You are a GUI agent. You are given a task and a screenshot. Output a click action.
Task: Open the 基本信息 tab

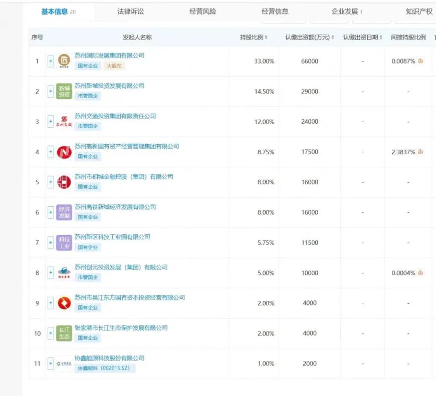[x=59, y=12]
